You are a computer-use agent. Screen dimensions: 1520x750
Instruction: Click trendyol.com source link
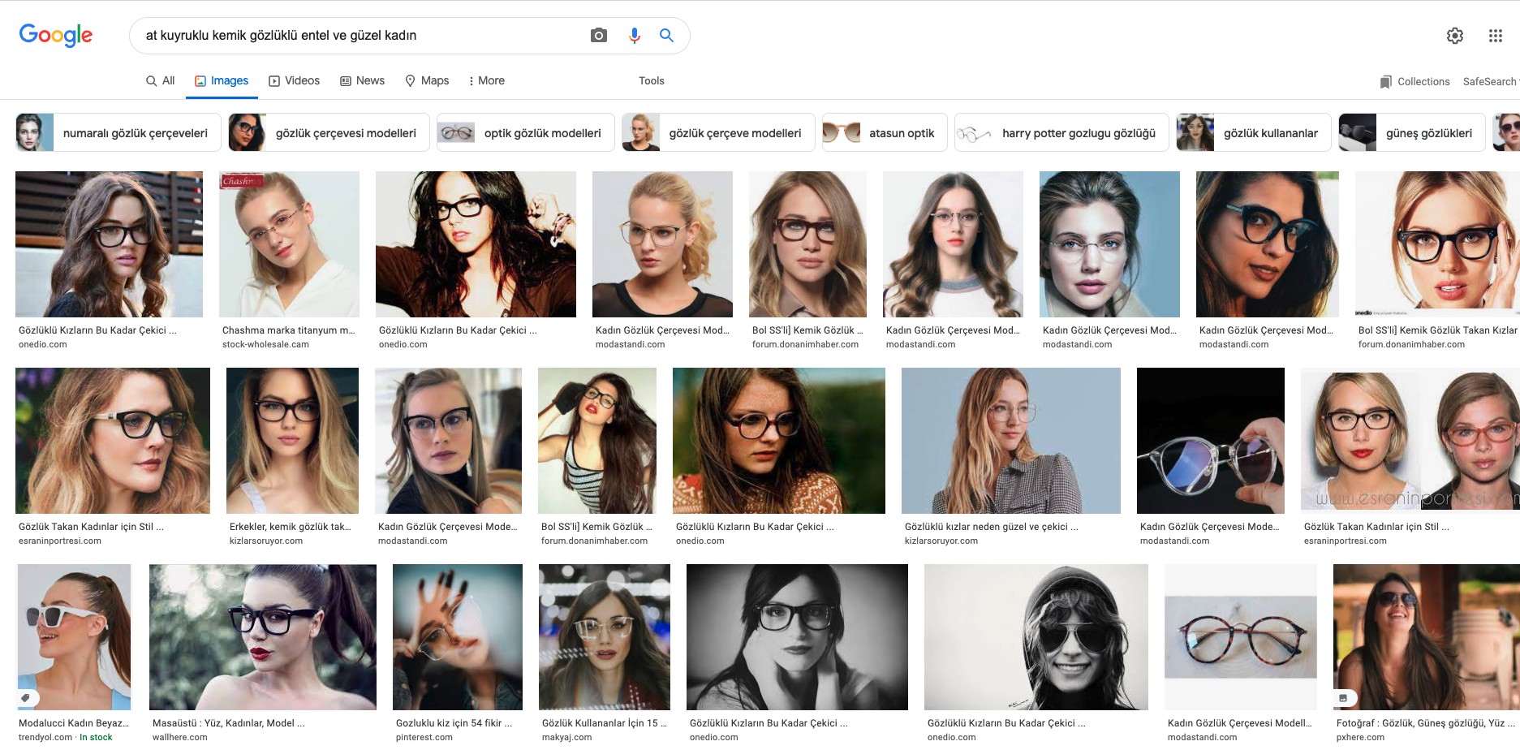pyautogui.click(x=45, y=737)
